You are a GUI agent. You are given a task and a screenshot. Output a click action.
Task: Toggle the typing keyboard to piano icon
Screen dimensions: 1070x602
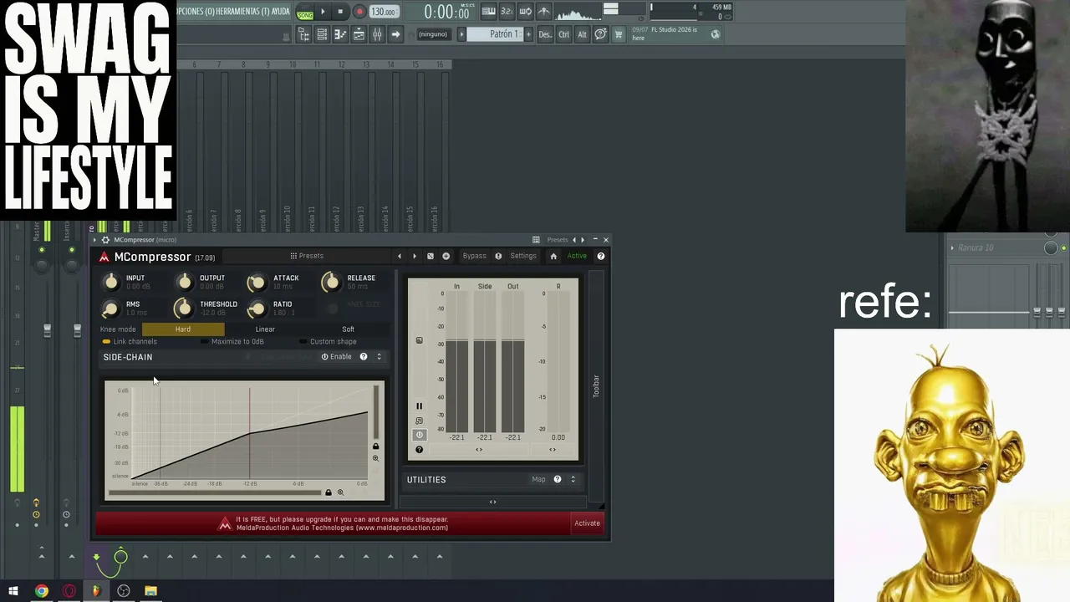(x=489, y=12)
